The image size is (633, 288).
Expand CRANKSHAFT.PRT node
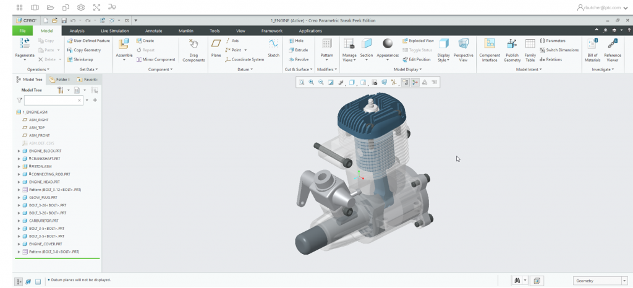point(19,158)
